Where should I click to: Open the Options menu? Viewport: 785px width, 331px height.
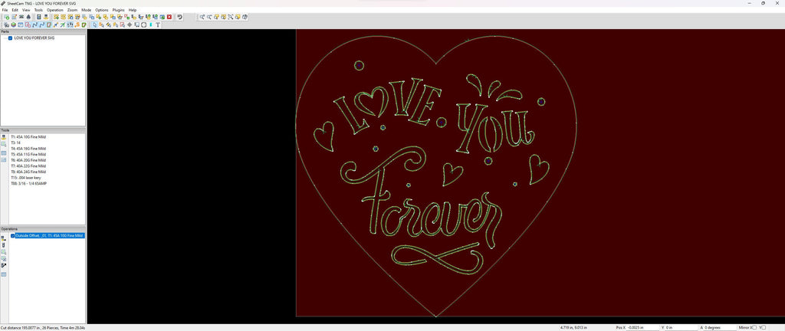[102, 10]
